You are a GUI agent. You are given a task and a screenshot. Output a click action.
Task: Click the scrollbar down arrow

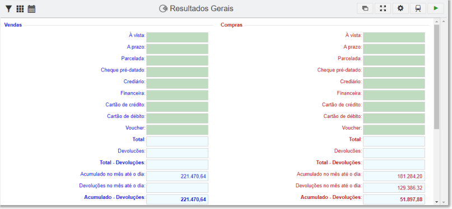click(x=436, y=202)
